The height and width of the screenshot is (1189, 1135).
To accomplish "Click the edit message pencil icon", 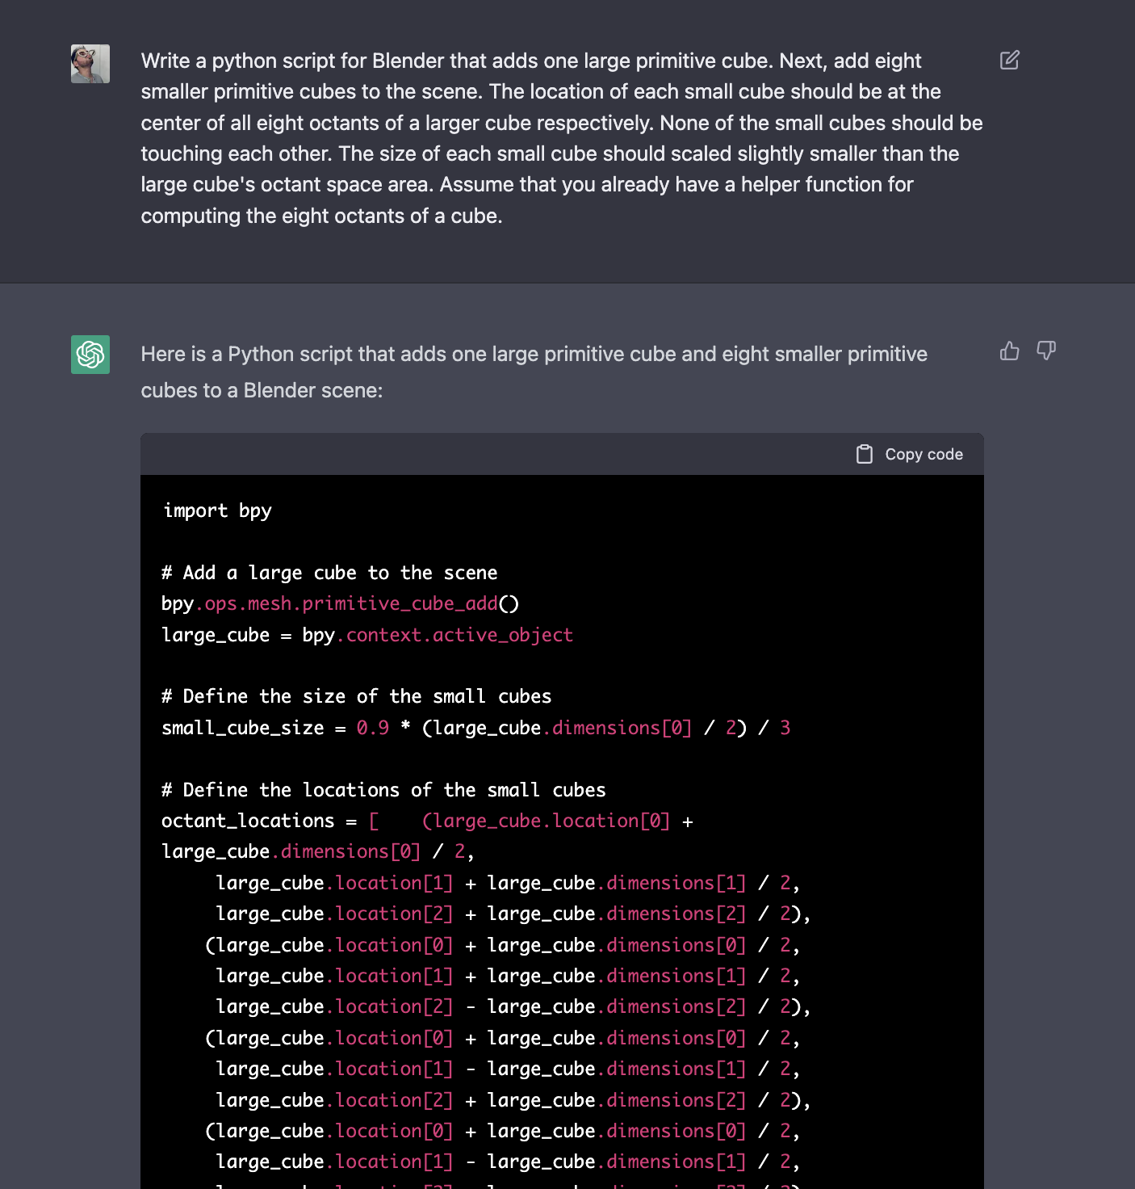I will click(1009, 61).
